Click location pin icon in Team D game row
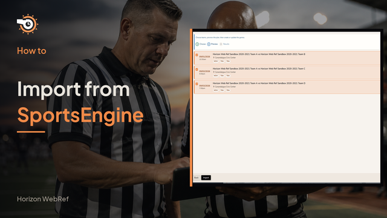Viewport: 387px width, 218px height. pyautogui.click(x=213, y=87)
